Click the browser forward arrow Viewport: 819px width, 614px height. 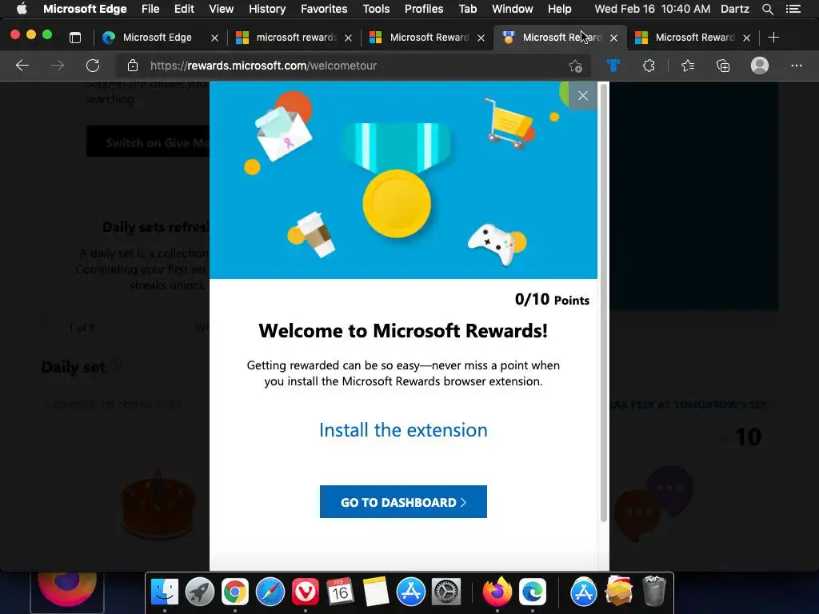(58, 66)
